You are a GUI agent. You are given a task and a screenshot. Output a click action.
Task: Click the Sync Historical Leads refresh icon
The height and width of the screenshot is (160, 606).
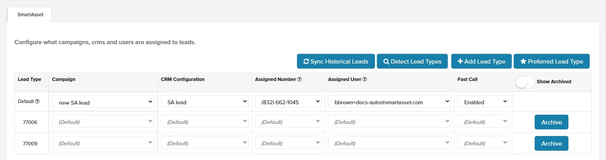(x=306, y=62)
